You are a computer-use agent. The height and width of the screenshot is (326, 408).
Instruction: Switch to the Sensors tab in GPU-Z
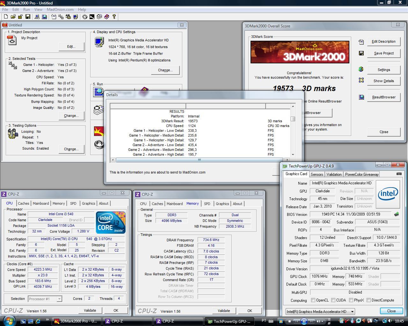[317, 174]
